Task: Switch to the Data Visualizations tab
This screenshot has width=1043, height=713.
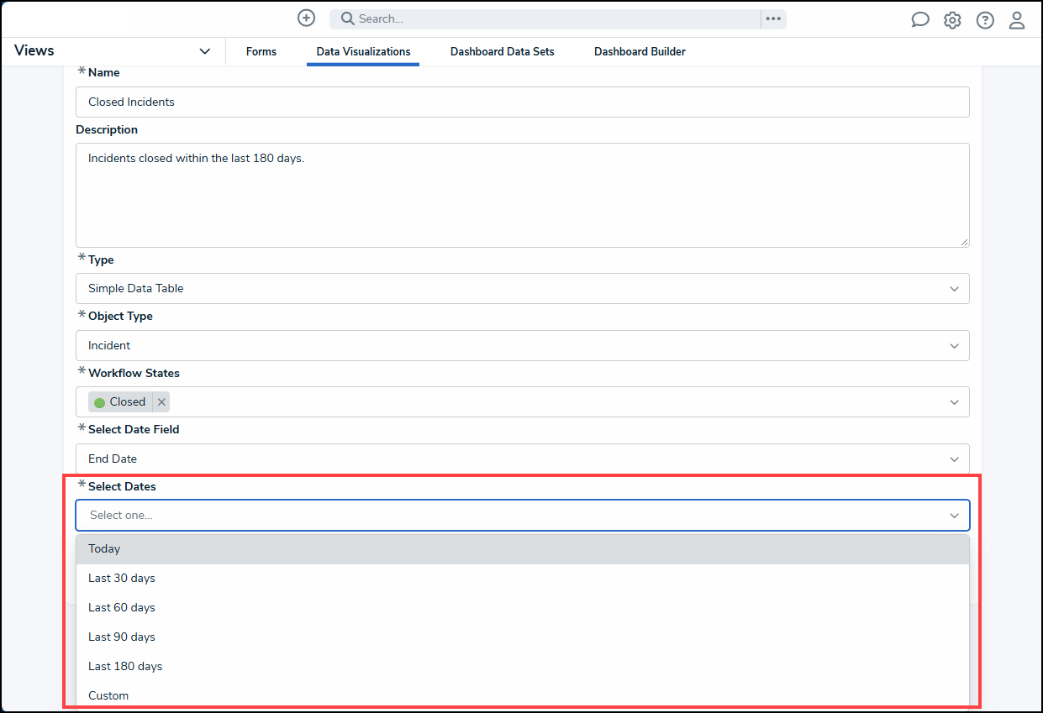Action: click(x=363, y=52)
